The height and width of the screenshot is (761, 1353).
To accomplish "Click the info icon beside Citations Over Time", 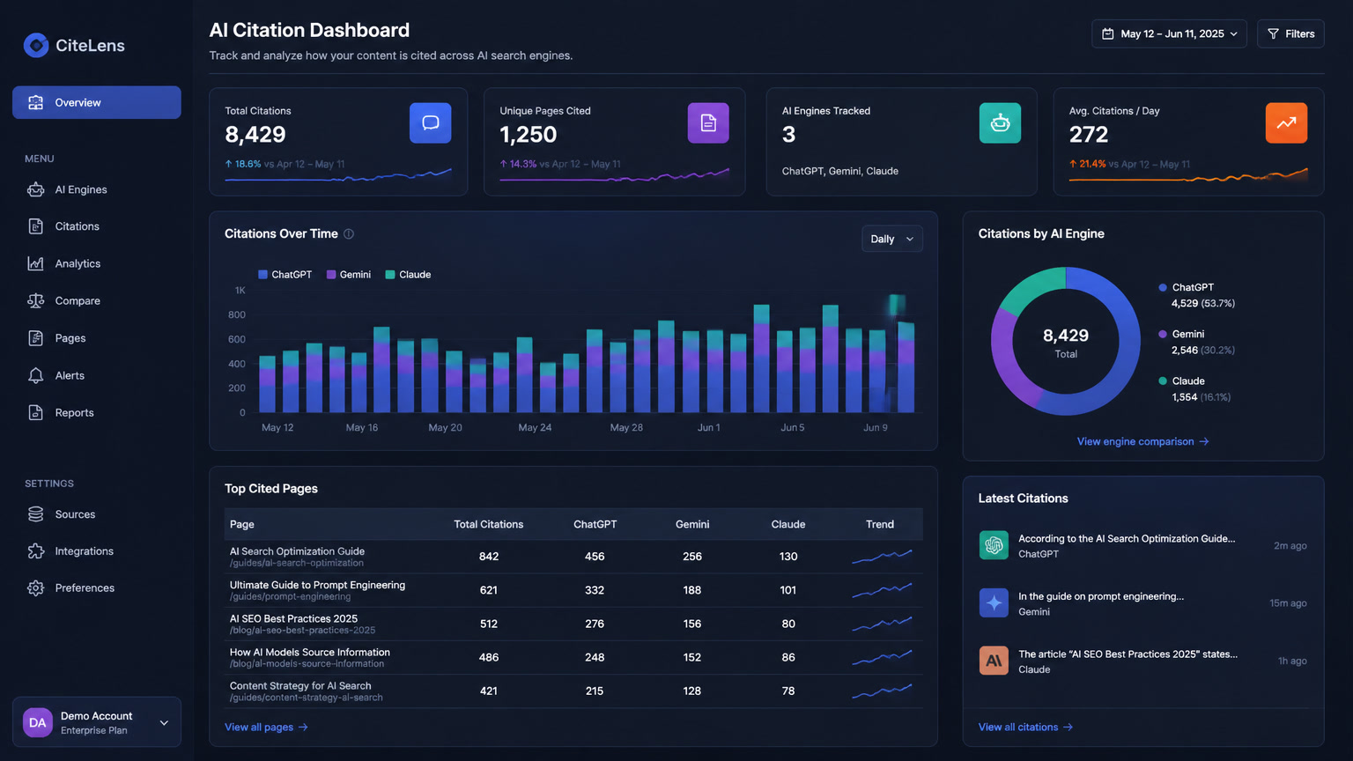I will tap(349, 234).
